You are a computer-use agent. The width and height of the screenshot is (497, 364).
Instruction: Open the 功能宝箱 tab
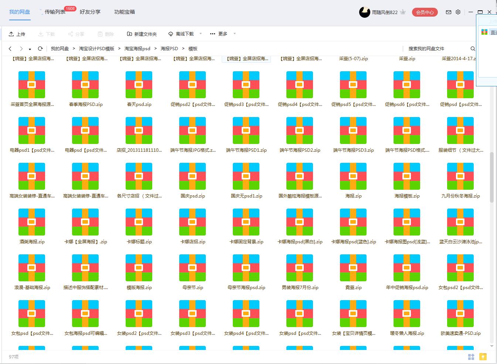coord(124,11)
